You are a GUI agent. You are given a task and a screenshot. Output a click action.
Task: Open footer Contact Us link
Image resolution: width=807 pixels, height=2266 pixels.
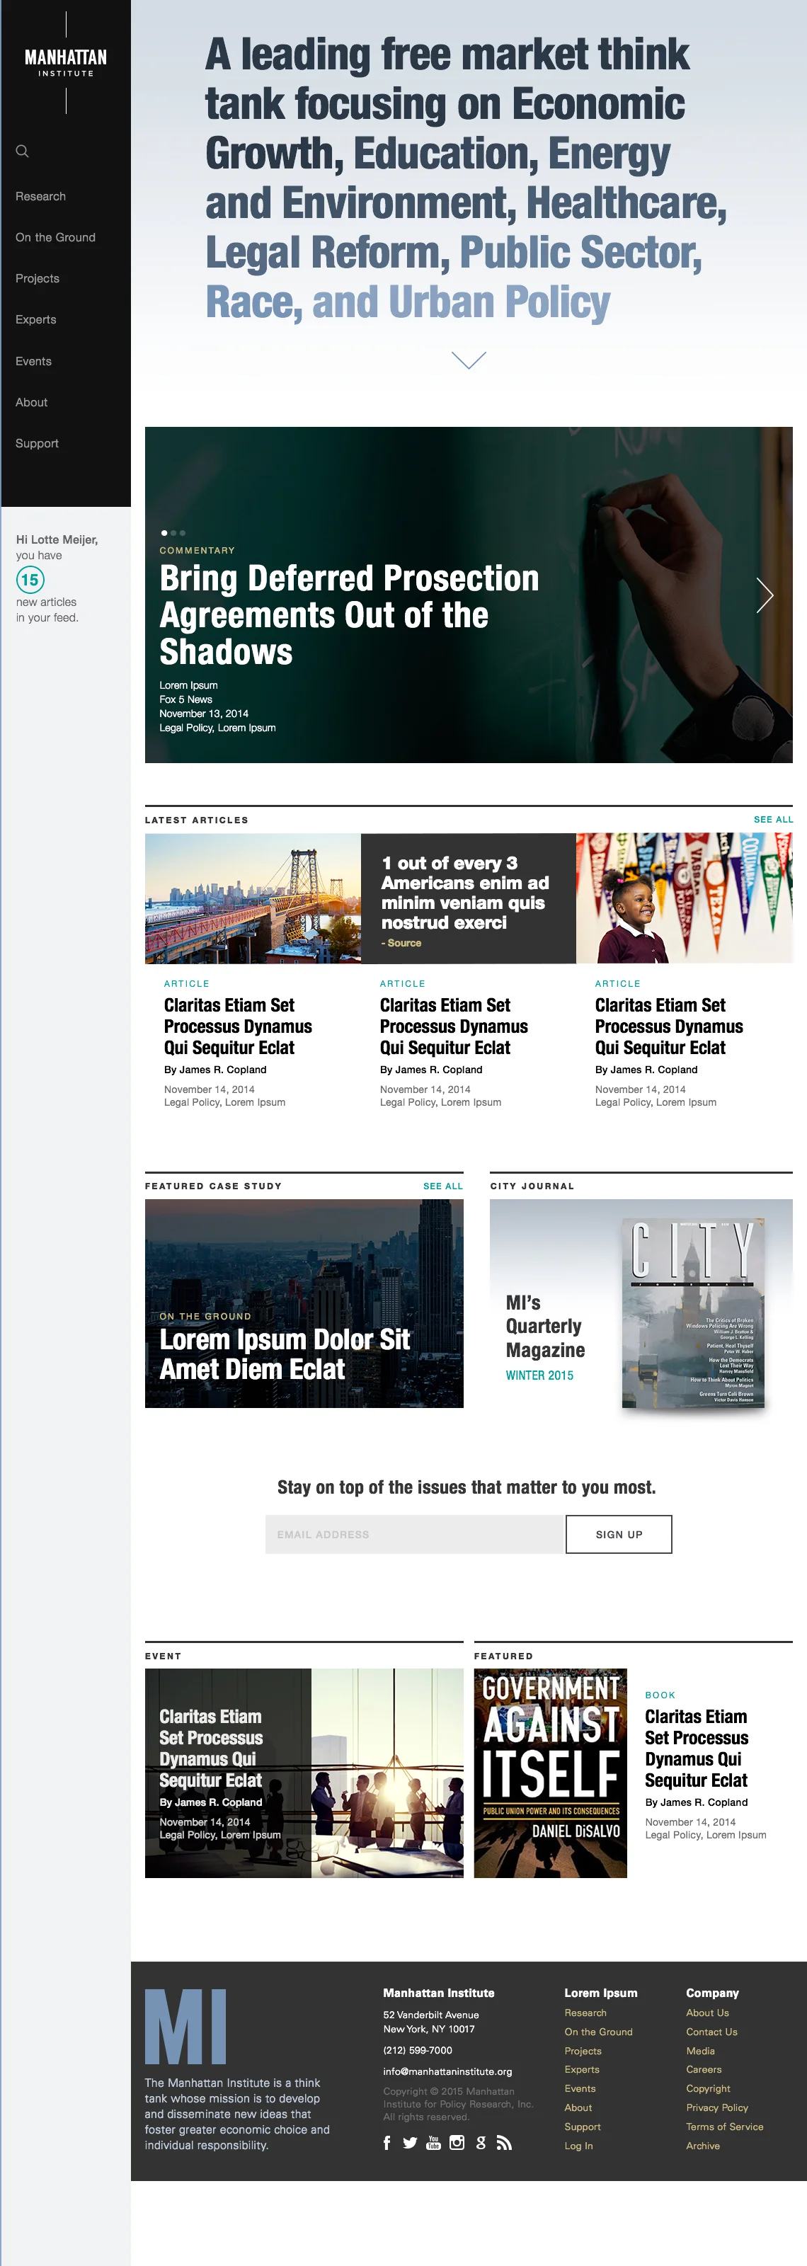pos(712,2032)
